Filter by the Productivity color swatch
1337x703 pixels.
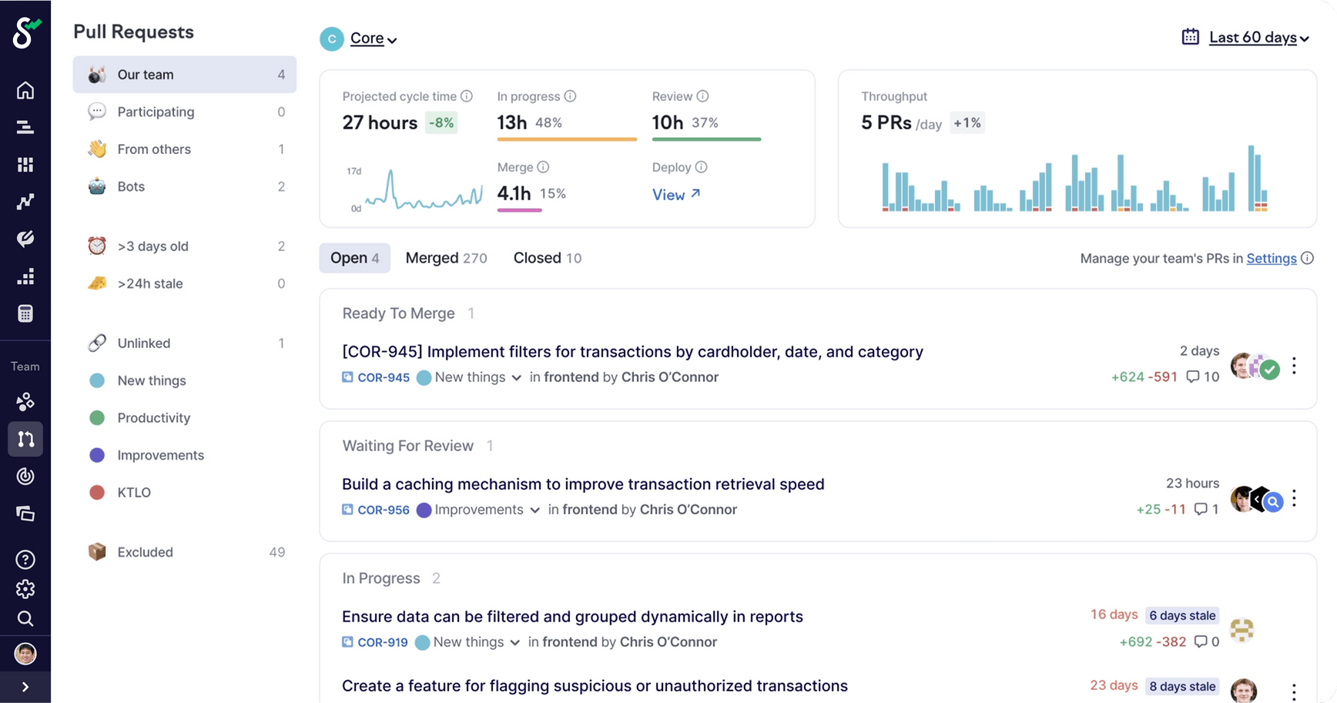click(x=96, y=417)
